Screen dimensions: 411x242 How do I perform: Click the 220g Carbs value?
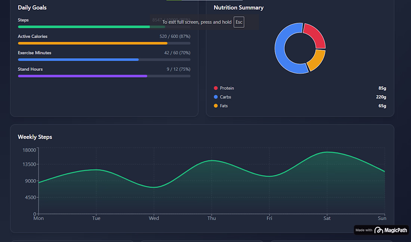[381, 97]
